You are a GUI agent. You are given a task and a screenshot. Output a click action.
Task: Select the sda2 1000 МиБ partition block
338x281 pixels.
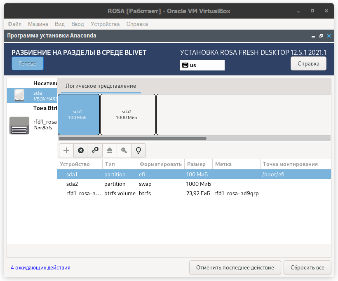[x=128, y=115]
